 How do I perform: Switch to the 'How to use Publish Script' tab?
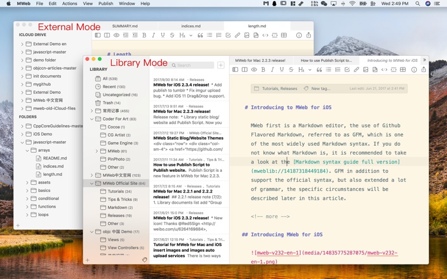(x=326, y=60)
